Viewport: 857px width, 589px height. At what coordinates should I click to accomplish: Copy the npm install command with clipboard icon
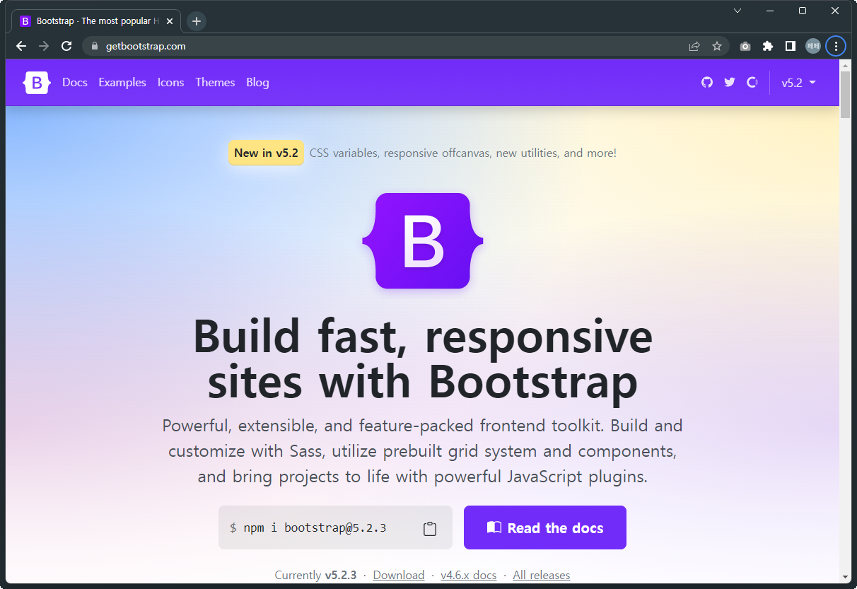point(430,528)
